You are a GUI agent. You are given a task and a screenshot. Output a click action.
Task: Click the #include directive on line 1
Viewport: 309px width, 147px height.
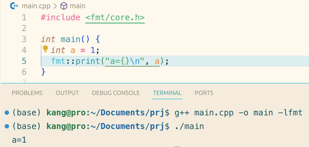coord(61,18)
